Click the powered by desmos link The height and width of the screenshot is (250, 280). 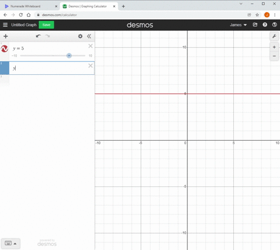pos(47,243)
